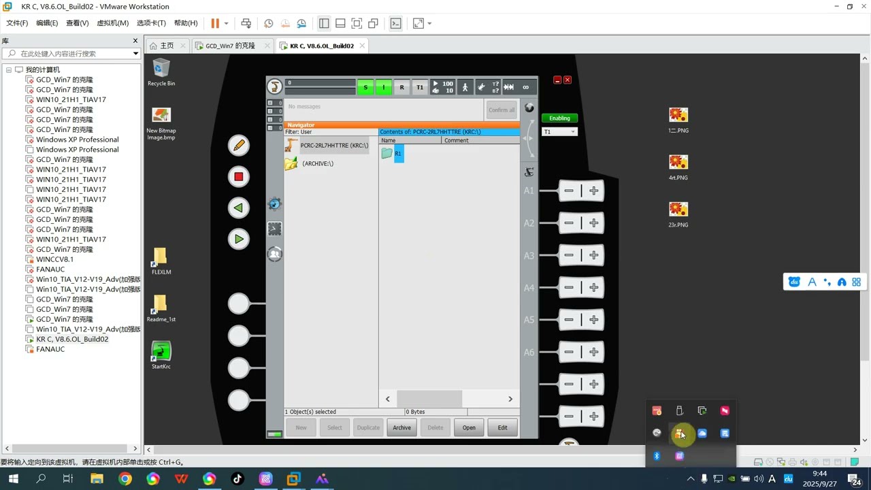Toggle the R program state indicator

(x=401, y=87)
